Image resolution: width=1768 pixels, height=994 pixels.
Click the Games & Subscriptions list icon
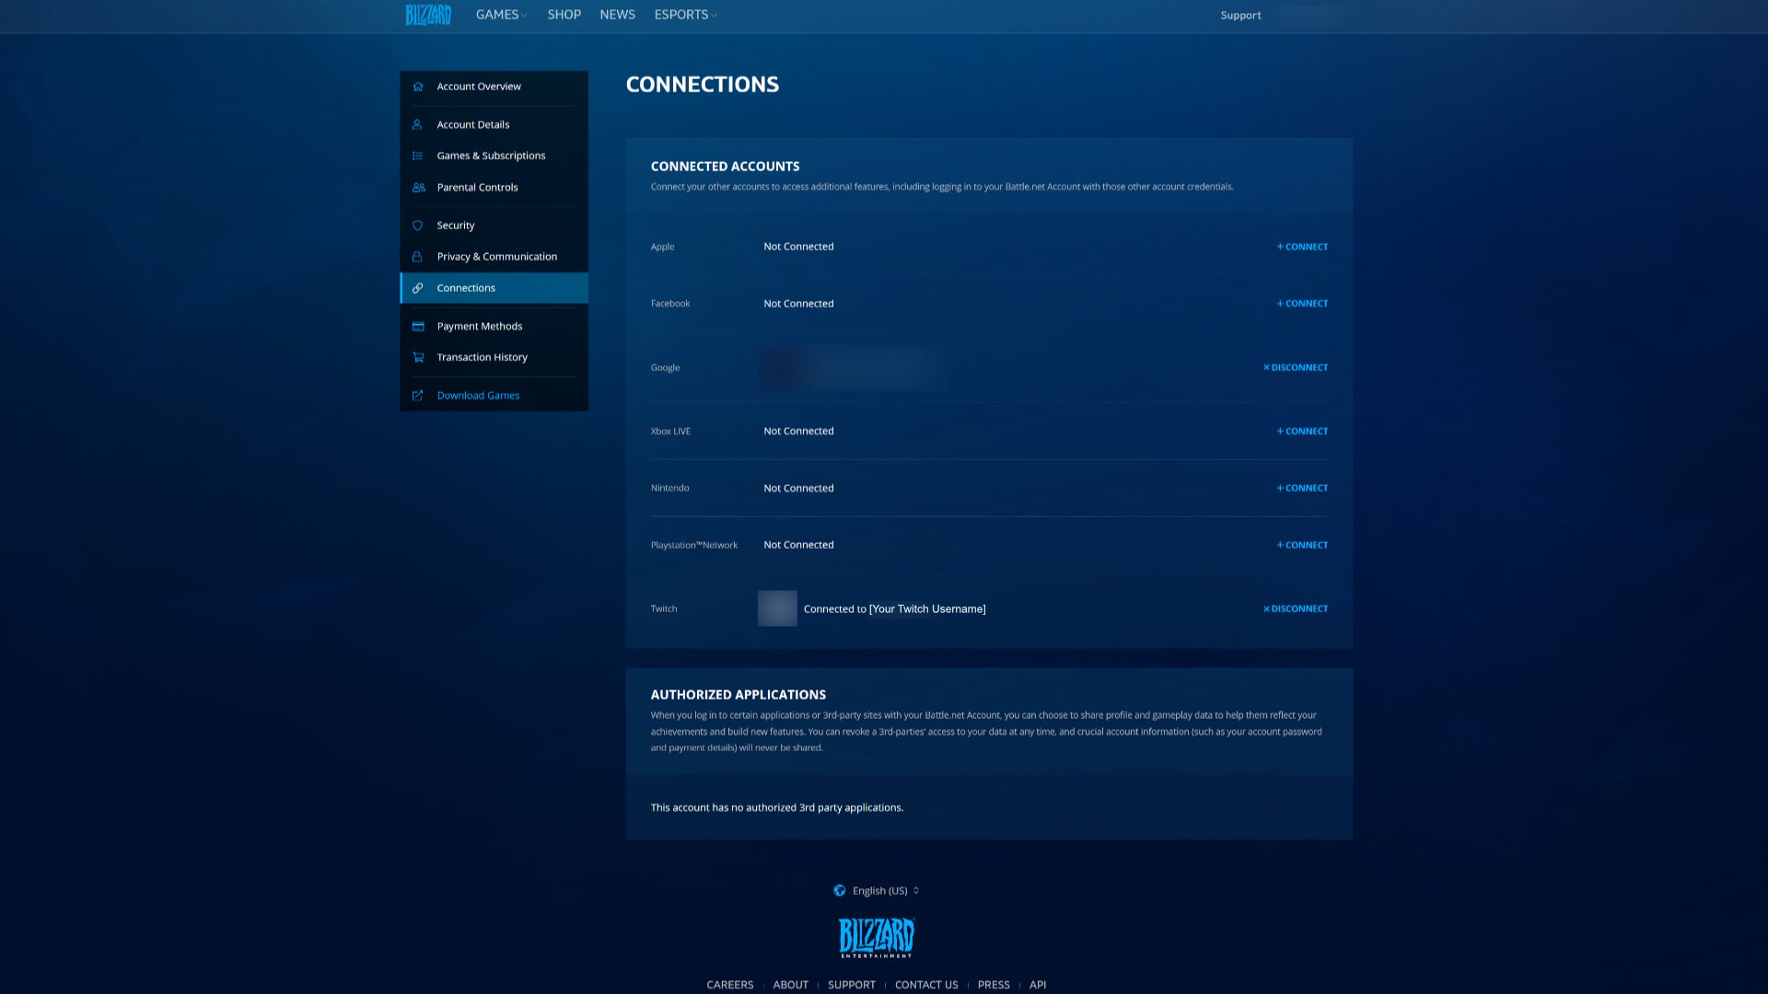[x=419, y=156]
